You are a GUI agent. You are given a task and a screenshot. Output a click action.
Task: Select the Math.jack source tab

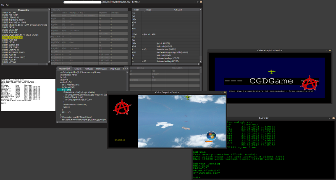coord(89,68)
